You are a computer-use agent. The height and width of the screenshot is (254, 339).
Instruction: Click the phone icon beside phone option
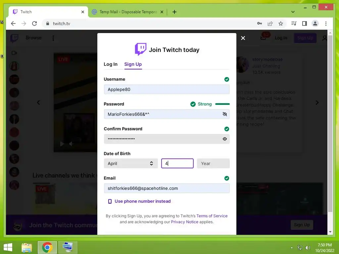pyautogui.click(x=110, y=201)
